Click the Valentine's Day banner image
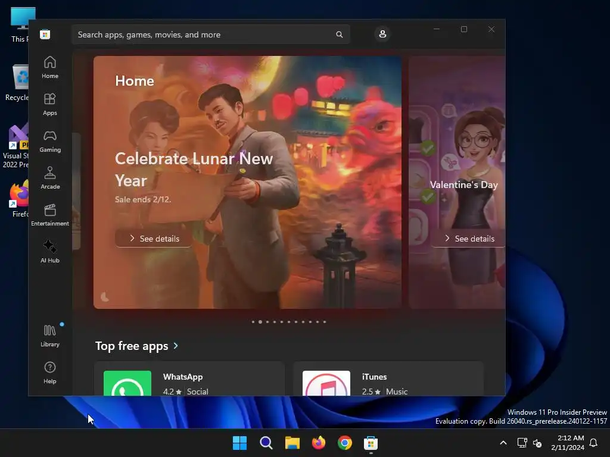 click(457, 182)
